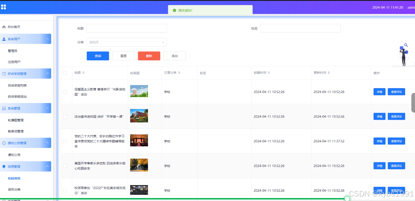Toggle the select-all checkbox in table header
415x201 pixels.
(x=65, y=73)
